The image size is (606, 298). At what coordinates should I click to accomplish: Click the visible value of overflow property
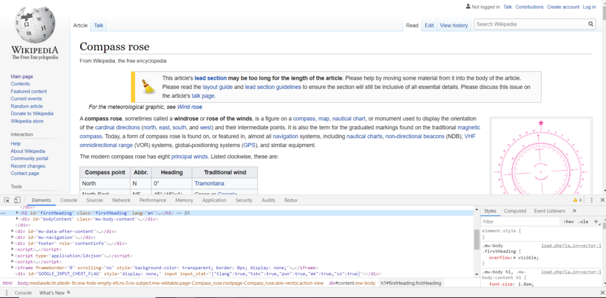point(527,257)
